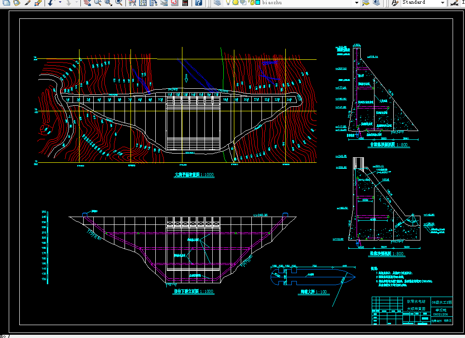Screen dimensions: 465x338
Task: Select dam section label '1#'
Action: [x=68, y=100]
